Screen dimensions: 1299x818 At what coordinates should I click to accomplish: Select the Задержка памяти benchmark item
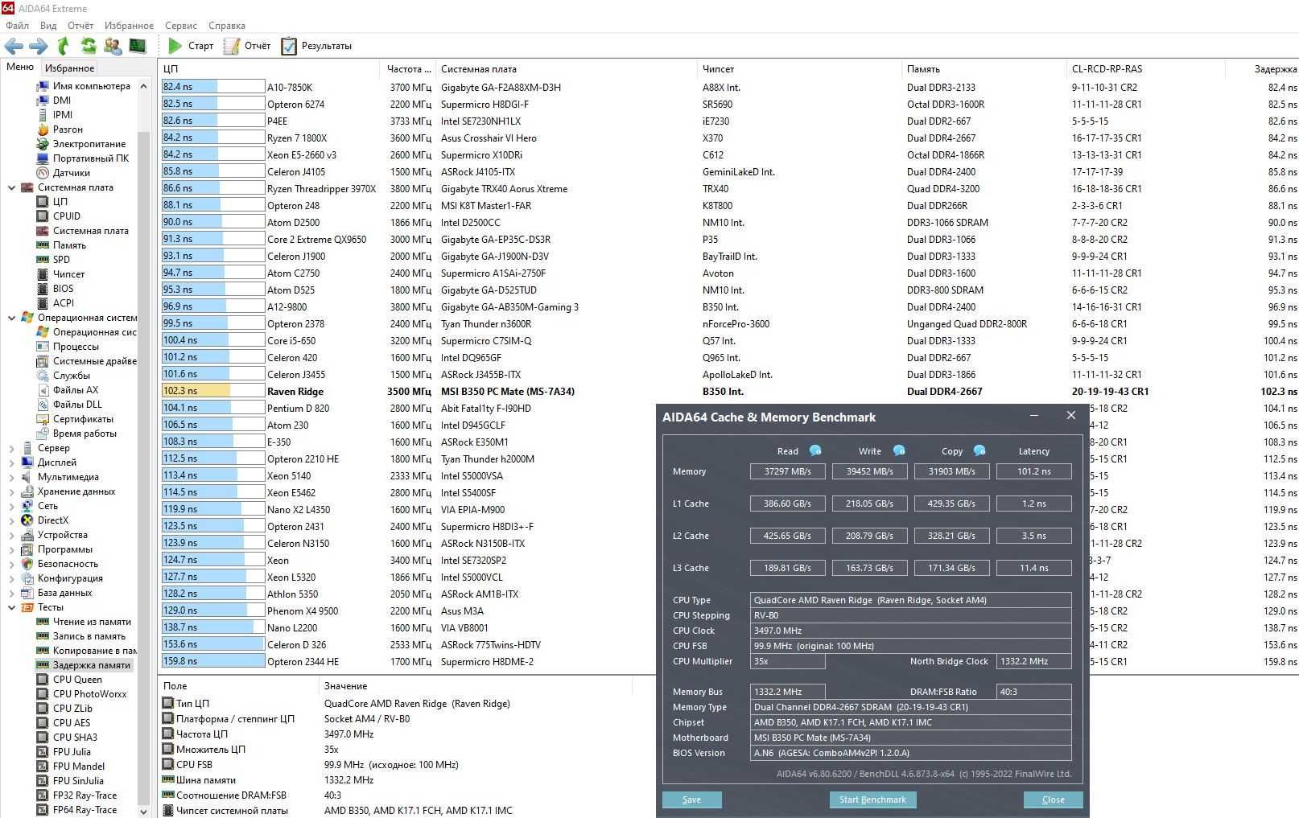click(84, 665)
